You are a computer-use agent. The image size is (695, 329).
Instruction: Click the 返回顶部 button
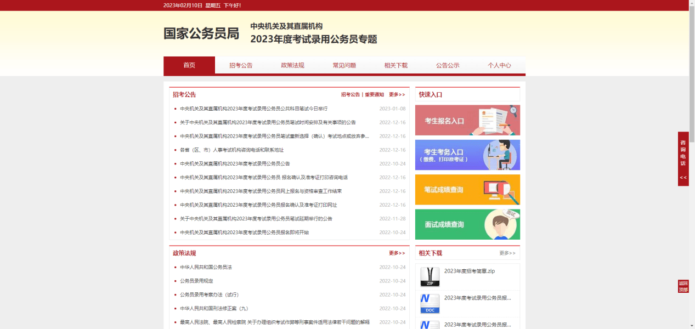tap(683, 286)
